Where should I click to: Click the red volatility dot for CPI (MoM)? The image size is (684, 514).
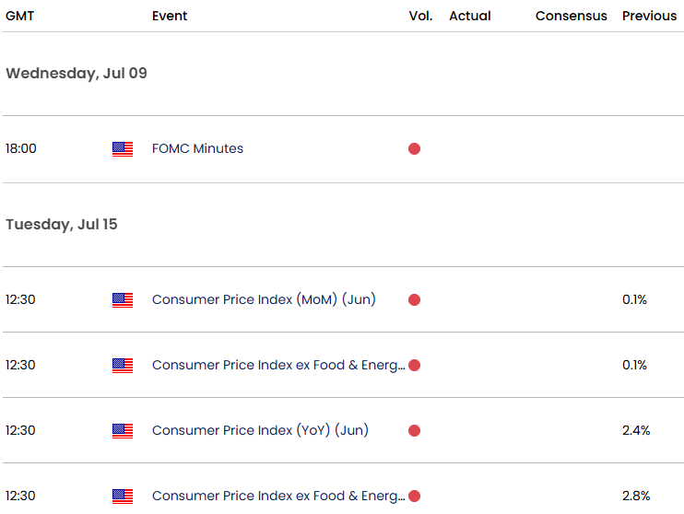(415, 300)
